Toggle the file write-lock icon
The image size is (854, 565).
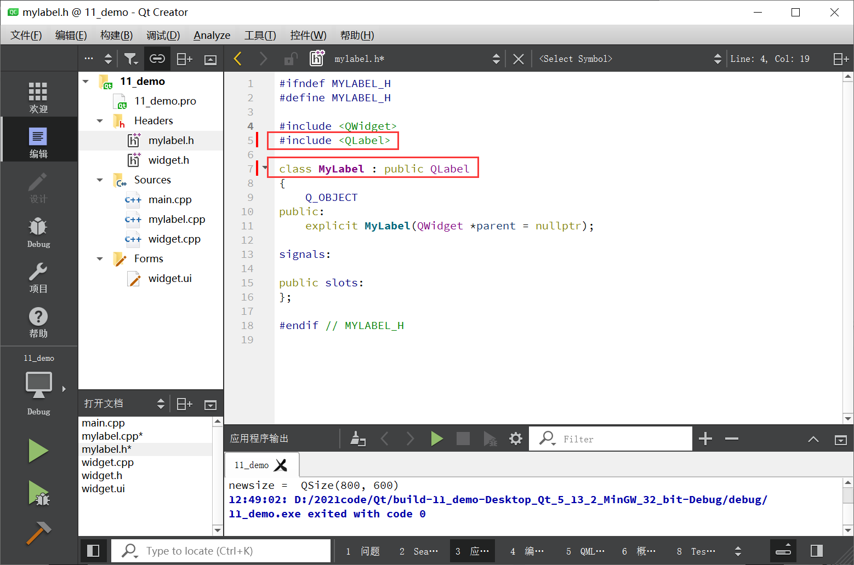[x=291, y=59]
